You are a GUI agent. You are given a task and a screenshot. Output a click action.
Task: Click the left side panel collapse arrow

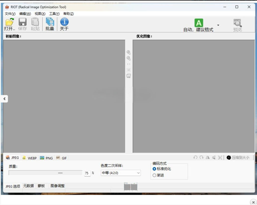coord(4,99)
